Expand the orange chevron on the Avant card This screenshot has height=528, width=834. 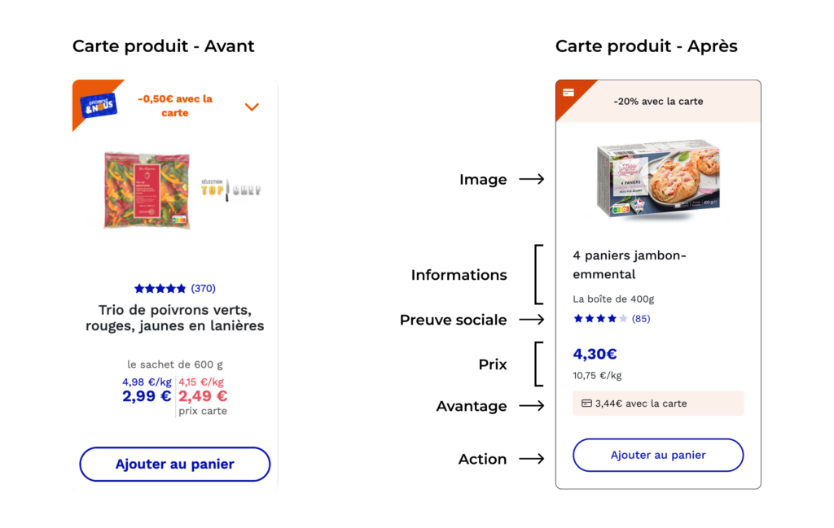click(x=252, y=107)
